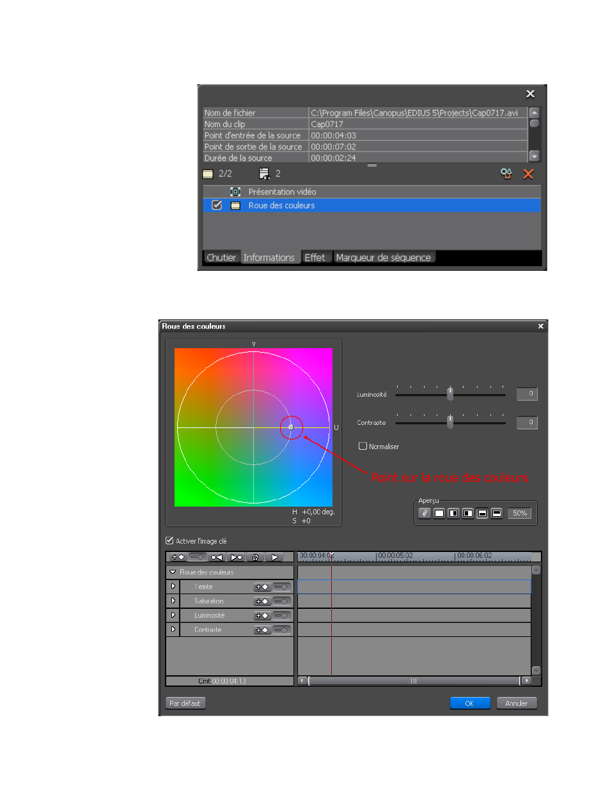
Task: Open the Marqueur de séquence tab
Action: click(x=384, y=257)
